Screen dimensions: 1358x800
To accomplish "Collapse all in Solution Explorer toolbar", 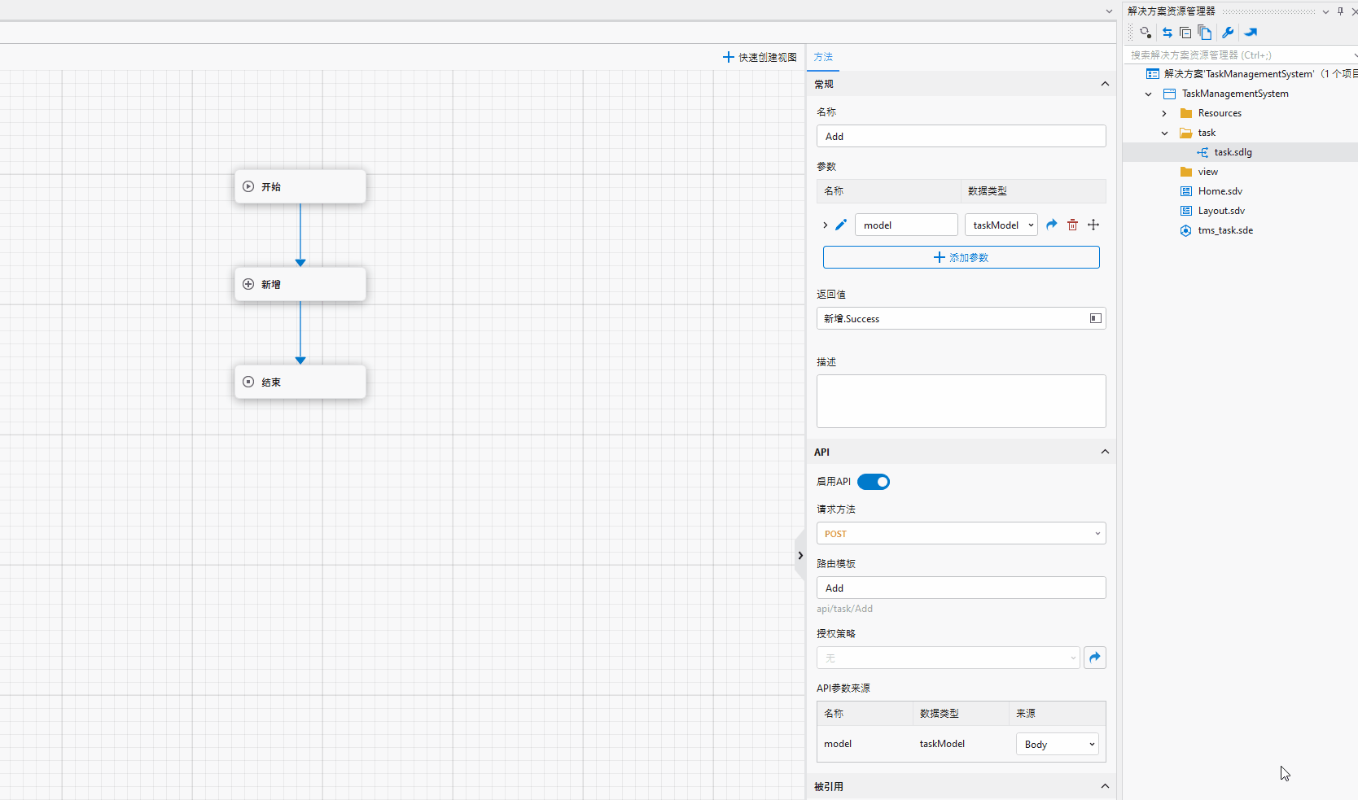I will [x=1185, y=33].
